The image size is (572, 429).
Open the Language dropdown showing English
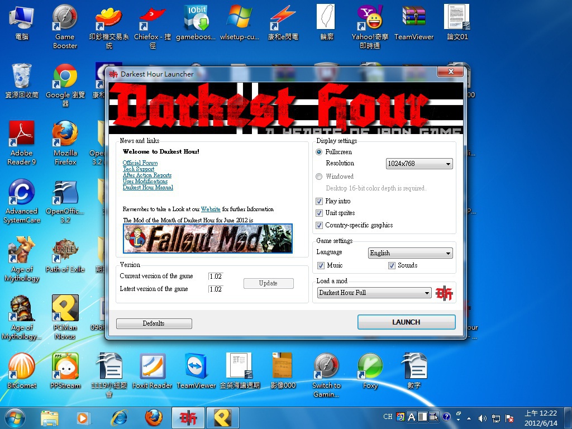[410, 253]
